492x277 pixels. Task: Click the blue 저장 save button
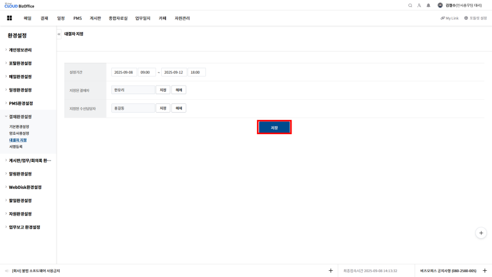[x=274, y=127]
